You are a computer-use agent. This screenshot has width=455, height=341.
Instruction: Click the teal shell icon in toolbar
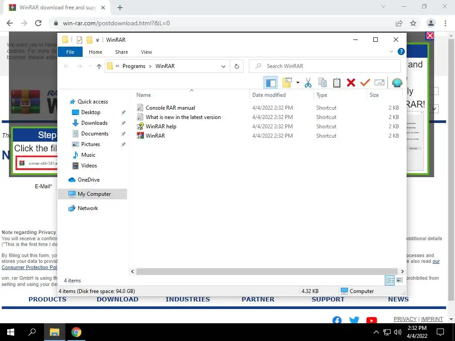point(397,83)
